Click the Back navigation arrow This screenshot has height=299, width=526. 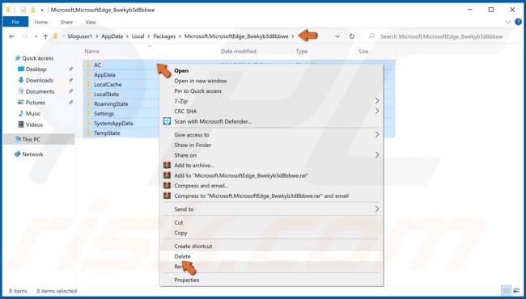[12, 36]
